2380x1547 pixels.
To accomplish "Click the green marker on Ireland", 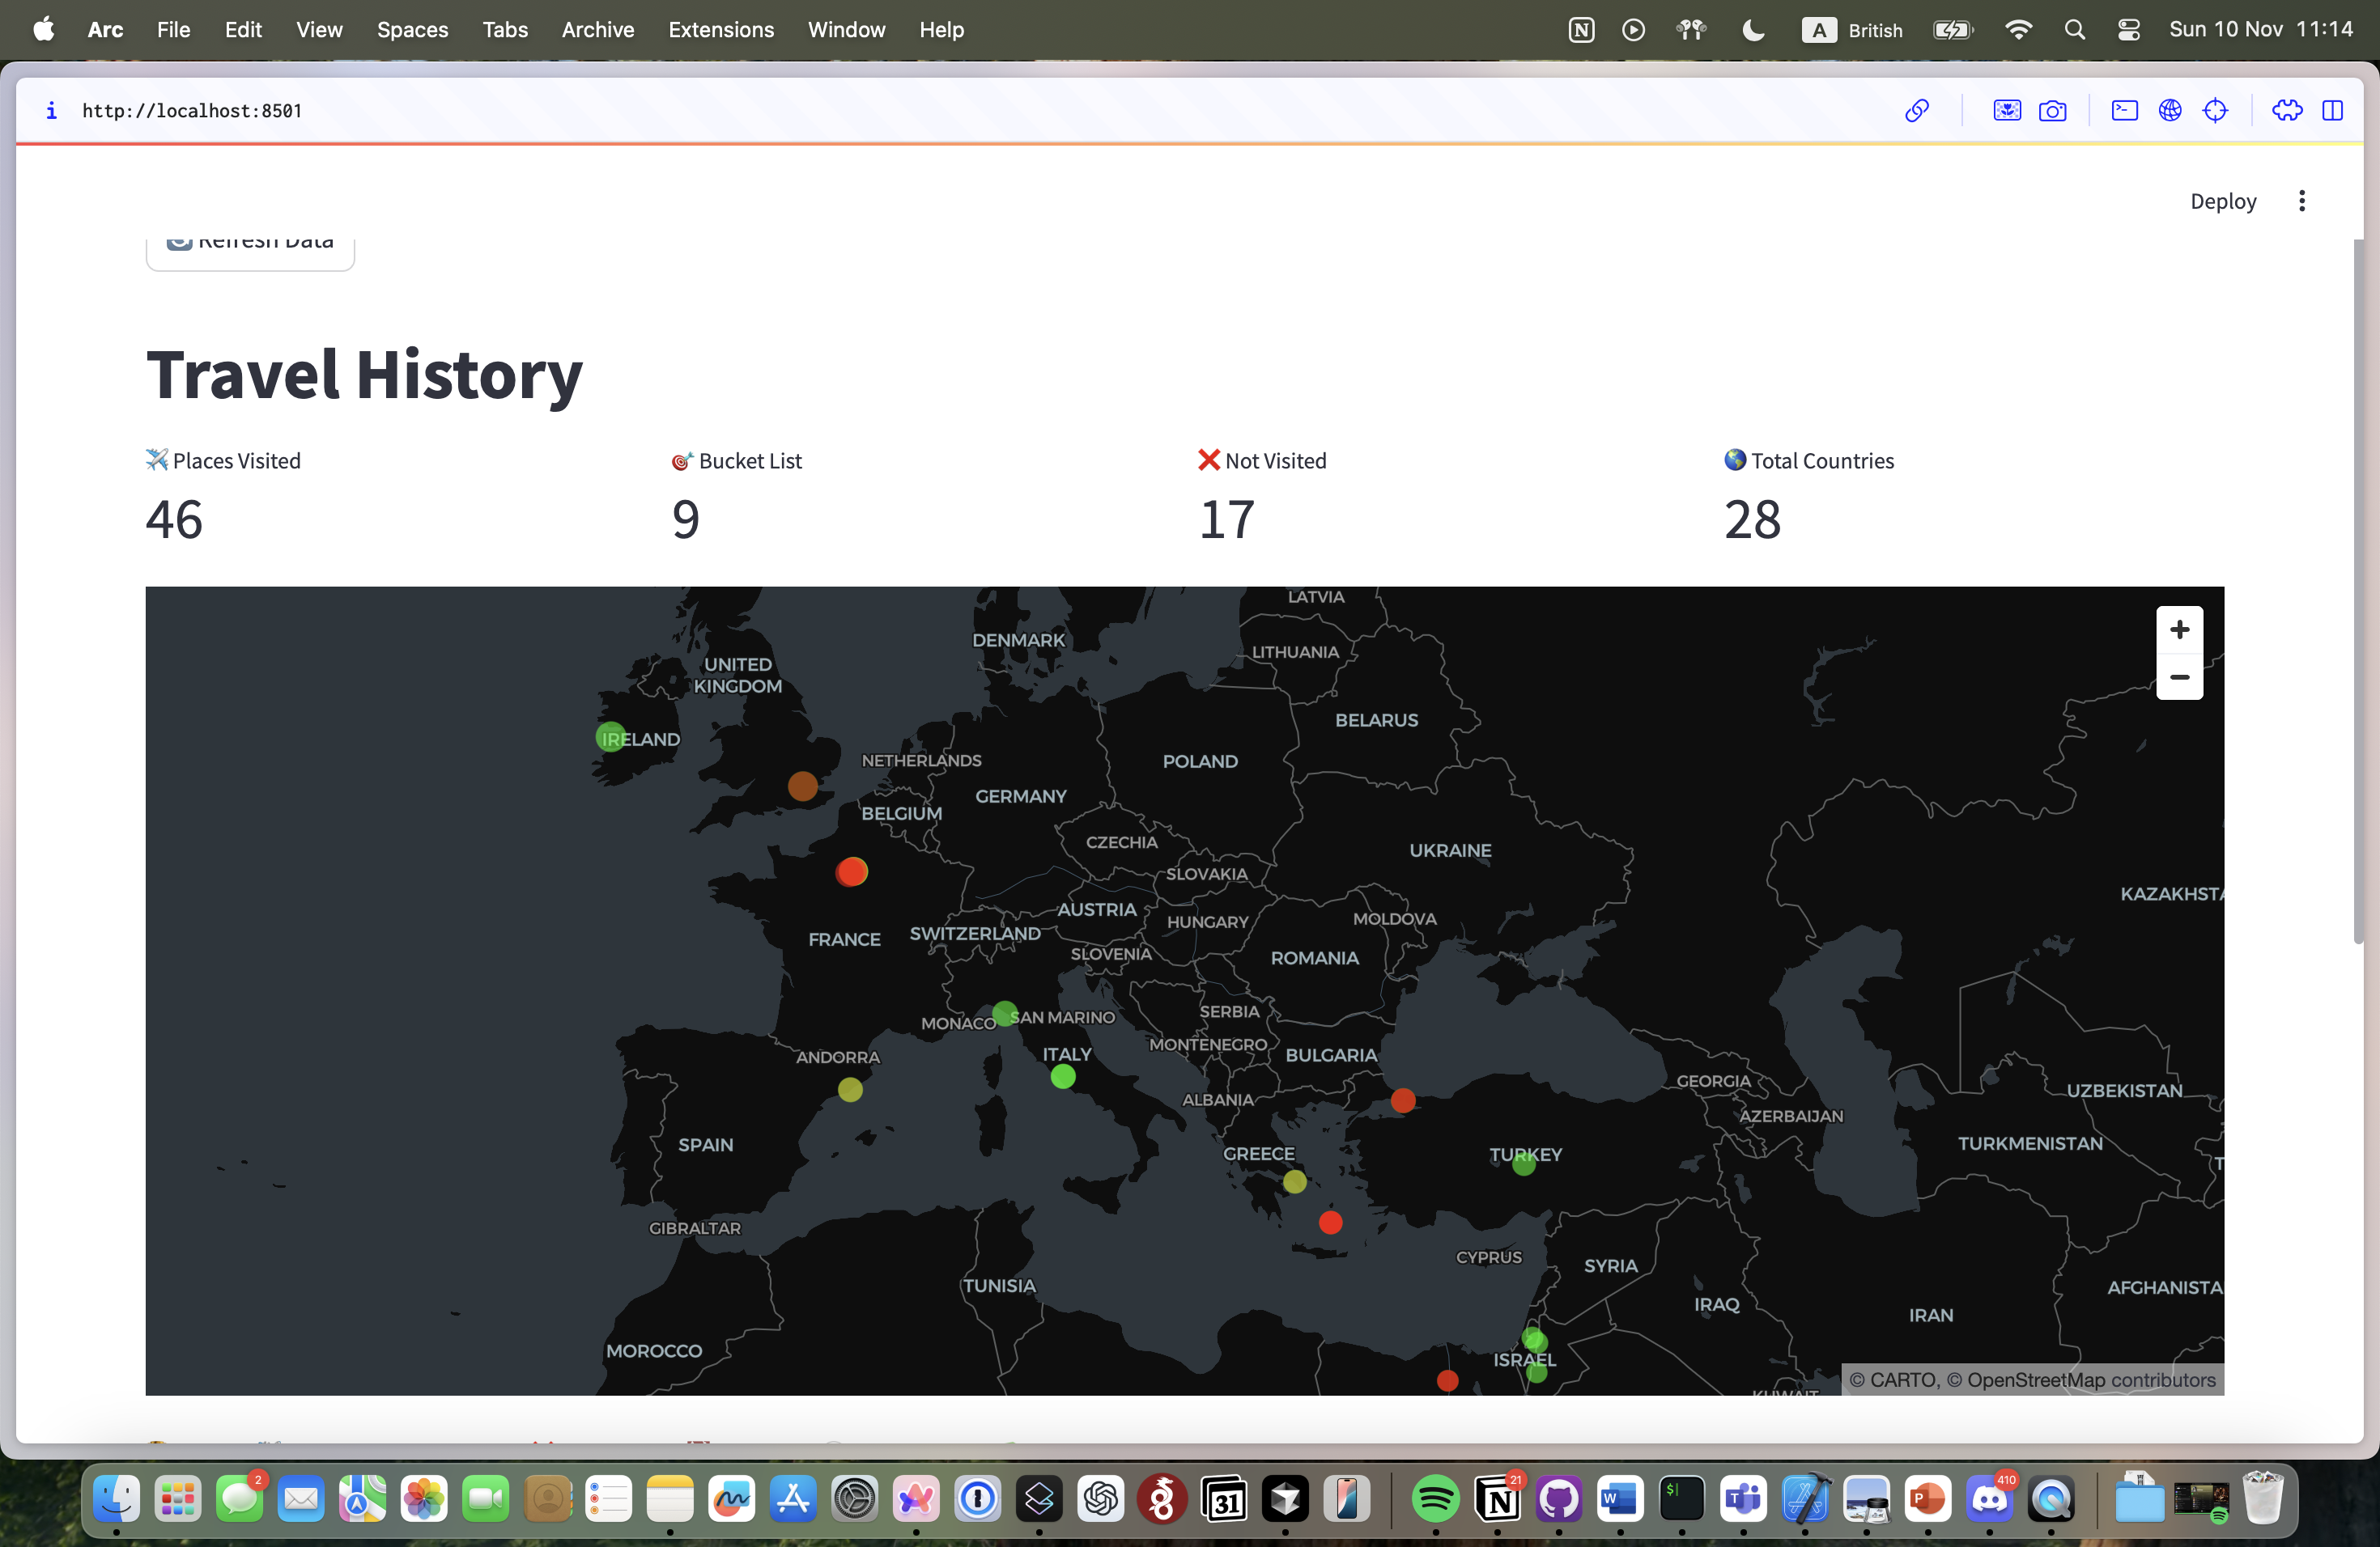I will coord(610,738).
